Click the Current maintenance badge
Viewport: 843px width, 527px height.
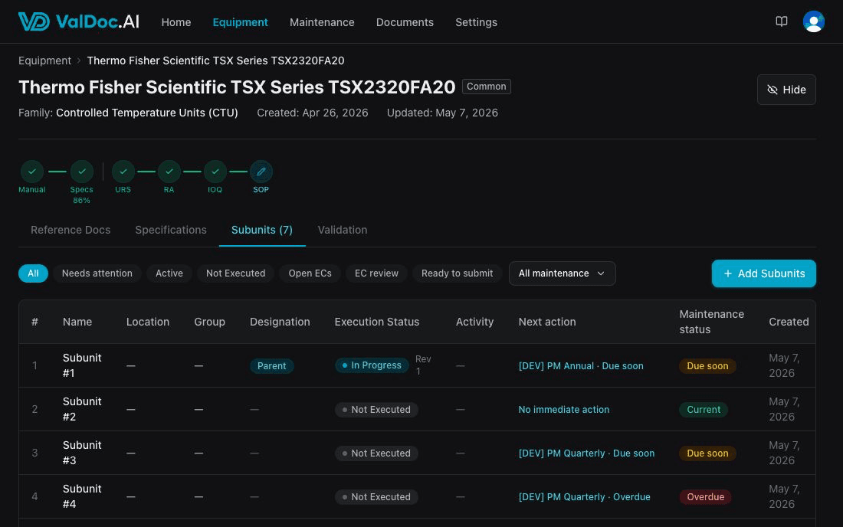pyautogui.click(x=704, y=409)
